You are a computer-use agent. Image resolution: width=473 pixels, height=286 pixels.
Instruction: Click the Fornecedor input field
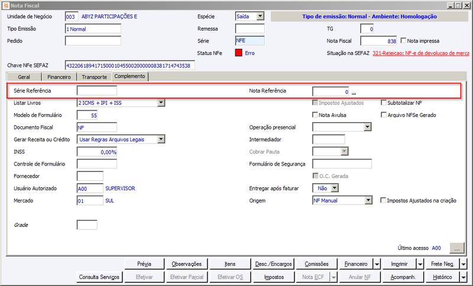[x=90, y=176]
